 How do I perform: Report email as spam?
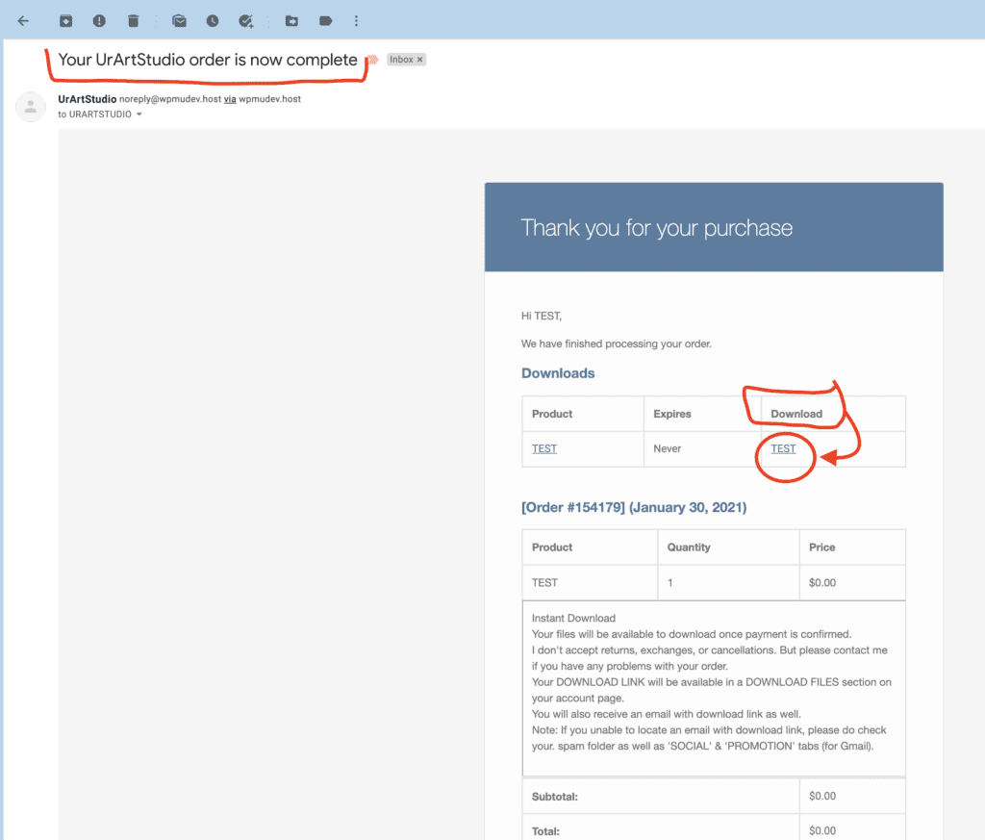tap(99, 21)
